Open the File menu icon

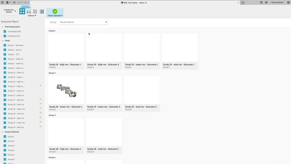8,2
